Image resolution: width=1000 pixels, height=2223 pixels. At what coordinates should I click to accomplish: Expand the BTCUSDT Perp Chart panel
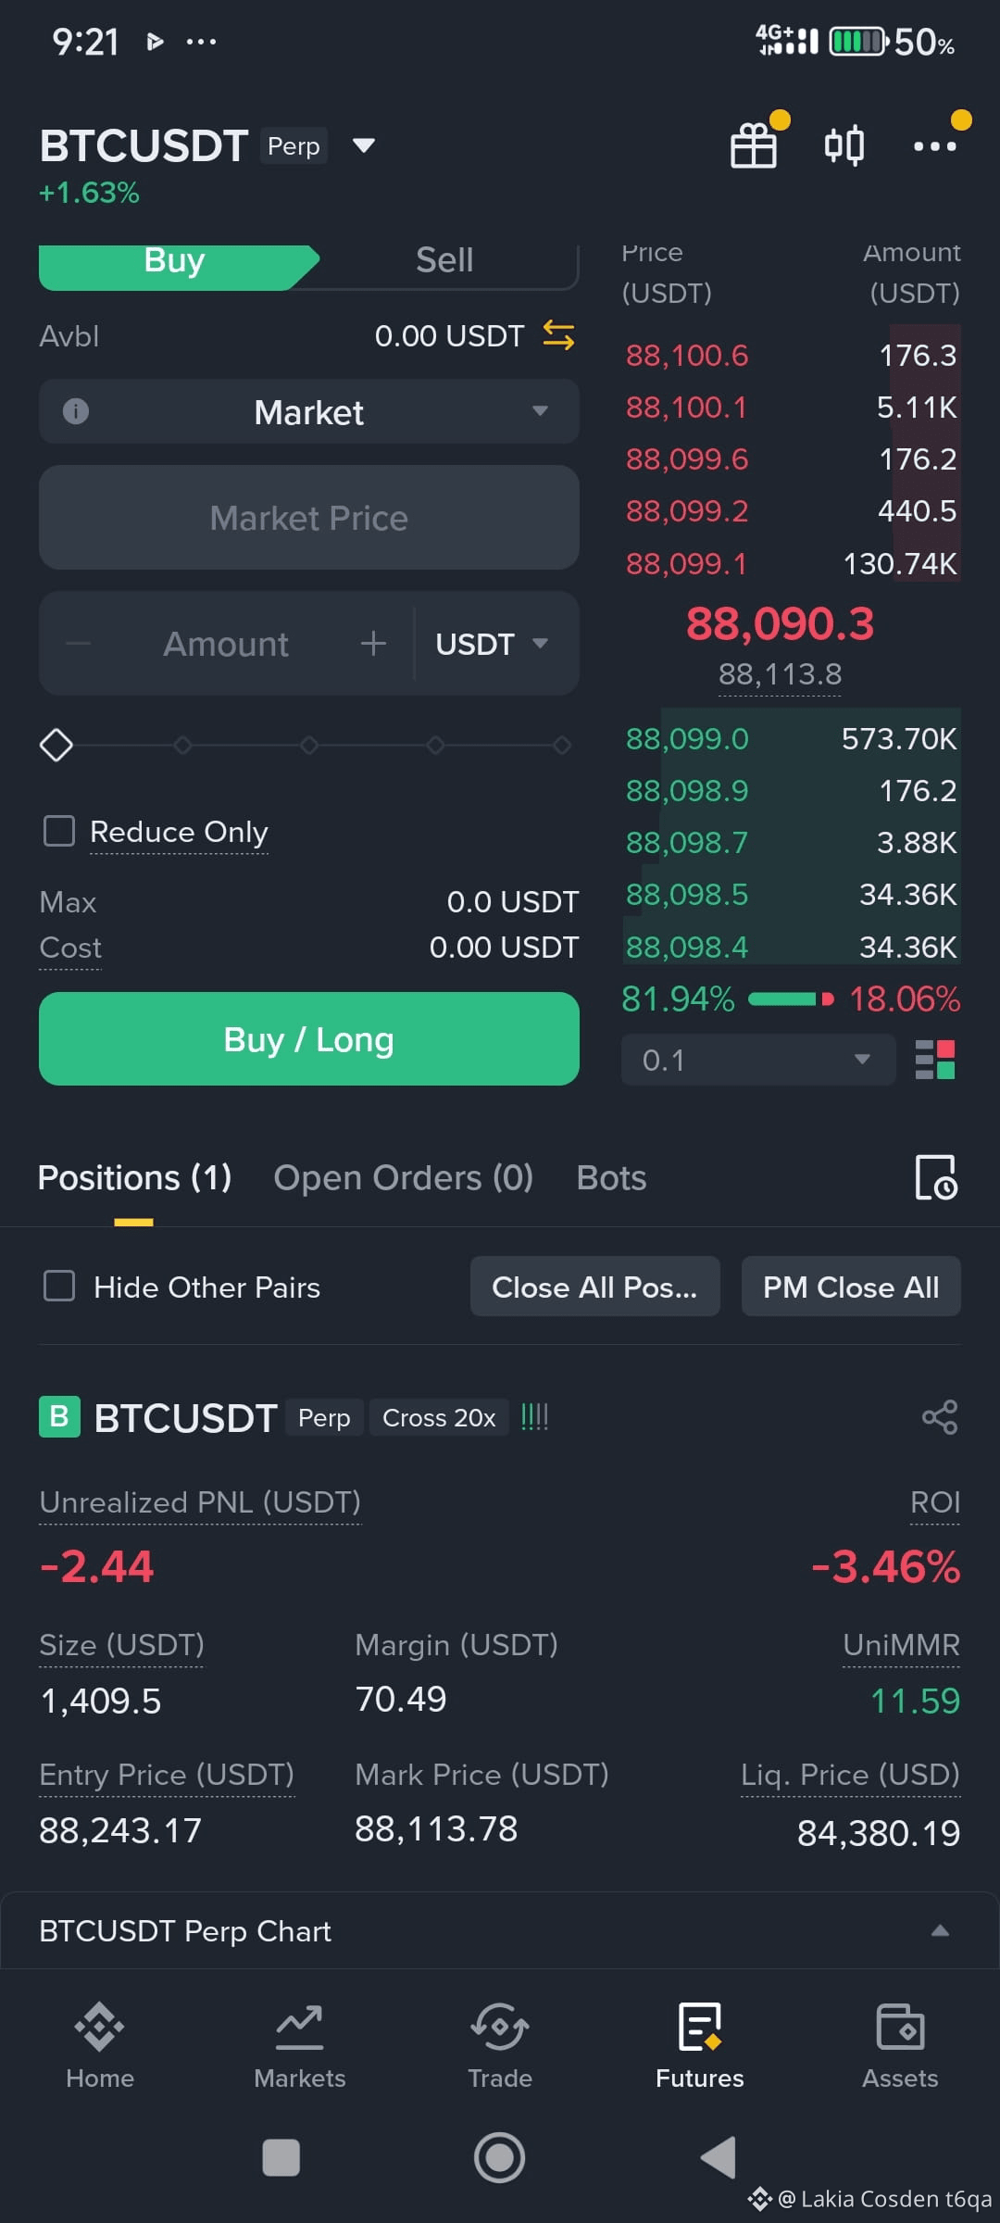(x=940, y=1930)
